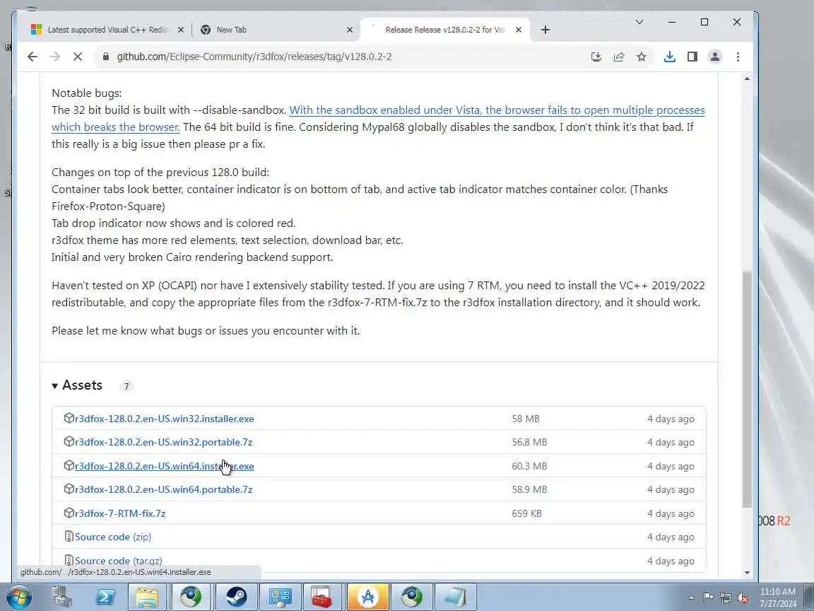Open the red toolbox app in taskbar
Viewport: 814px width, 611px height.
tap(322, 597)
